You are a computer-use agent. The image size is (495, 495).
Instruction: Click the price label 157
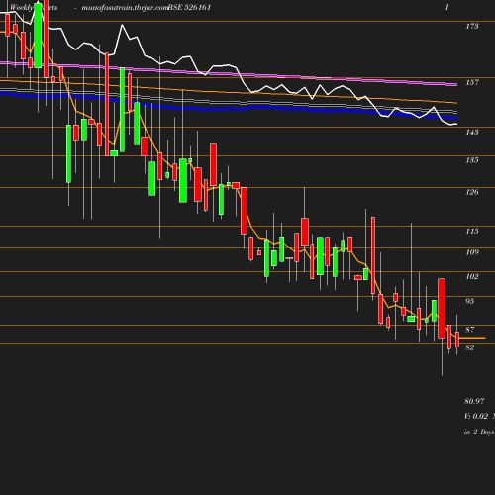(472, 82)
